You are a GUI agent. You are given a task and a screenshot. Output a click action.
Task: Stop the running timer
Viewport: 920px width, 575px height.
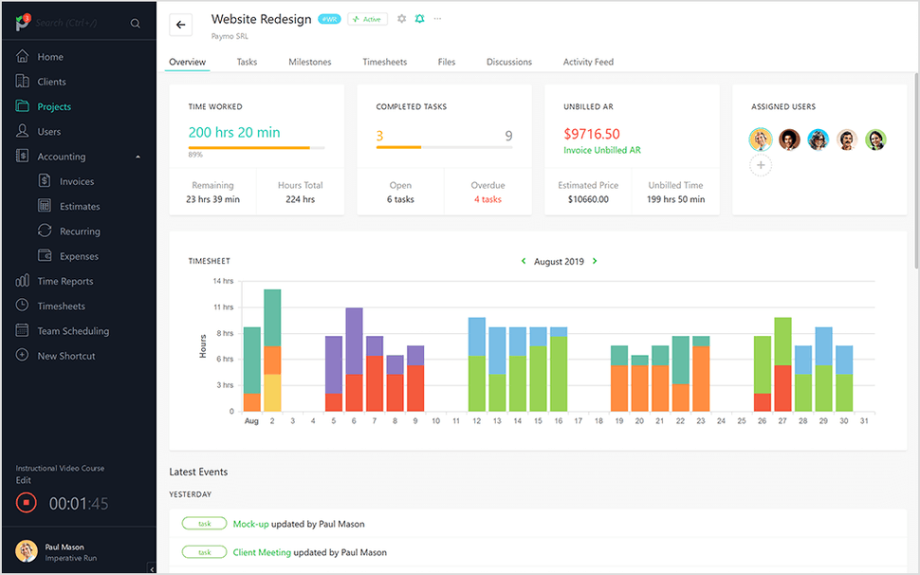click(26, 503)
